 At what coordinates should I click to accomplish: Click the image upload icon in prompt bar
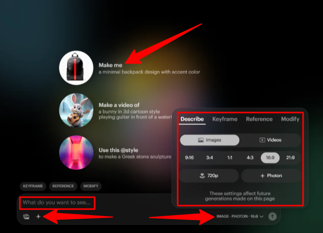click(26, 217)
